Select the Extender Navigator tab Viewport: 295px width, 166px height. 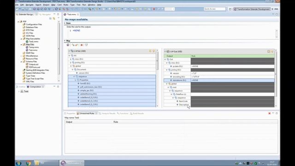(x=26, y=14)
